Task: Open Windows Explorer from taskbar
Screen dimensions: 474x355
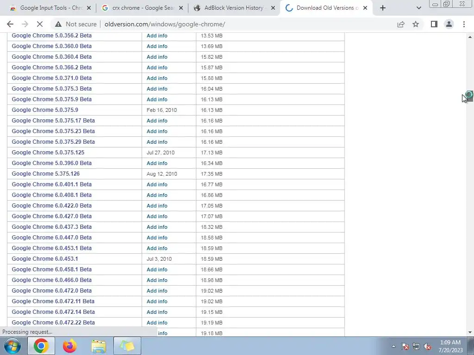Action: point(99,346)
